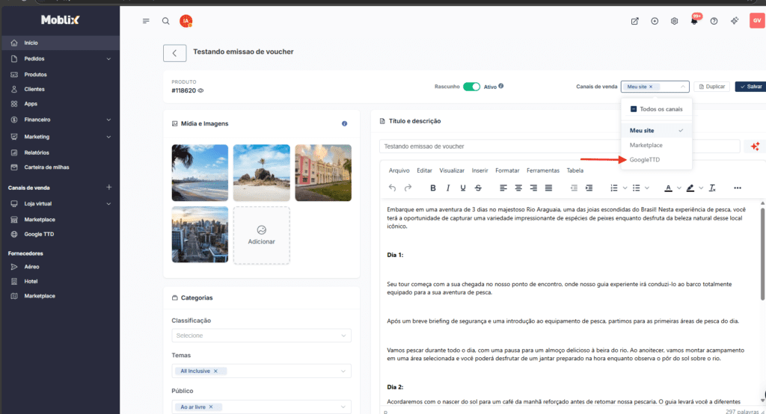Open the Arquivo editor menu
Image resolution: width=766 pixels, height=414 pixels.
[399, 170]
